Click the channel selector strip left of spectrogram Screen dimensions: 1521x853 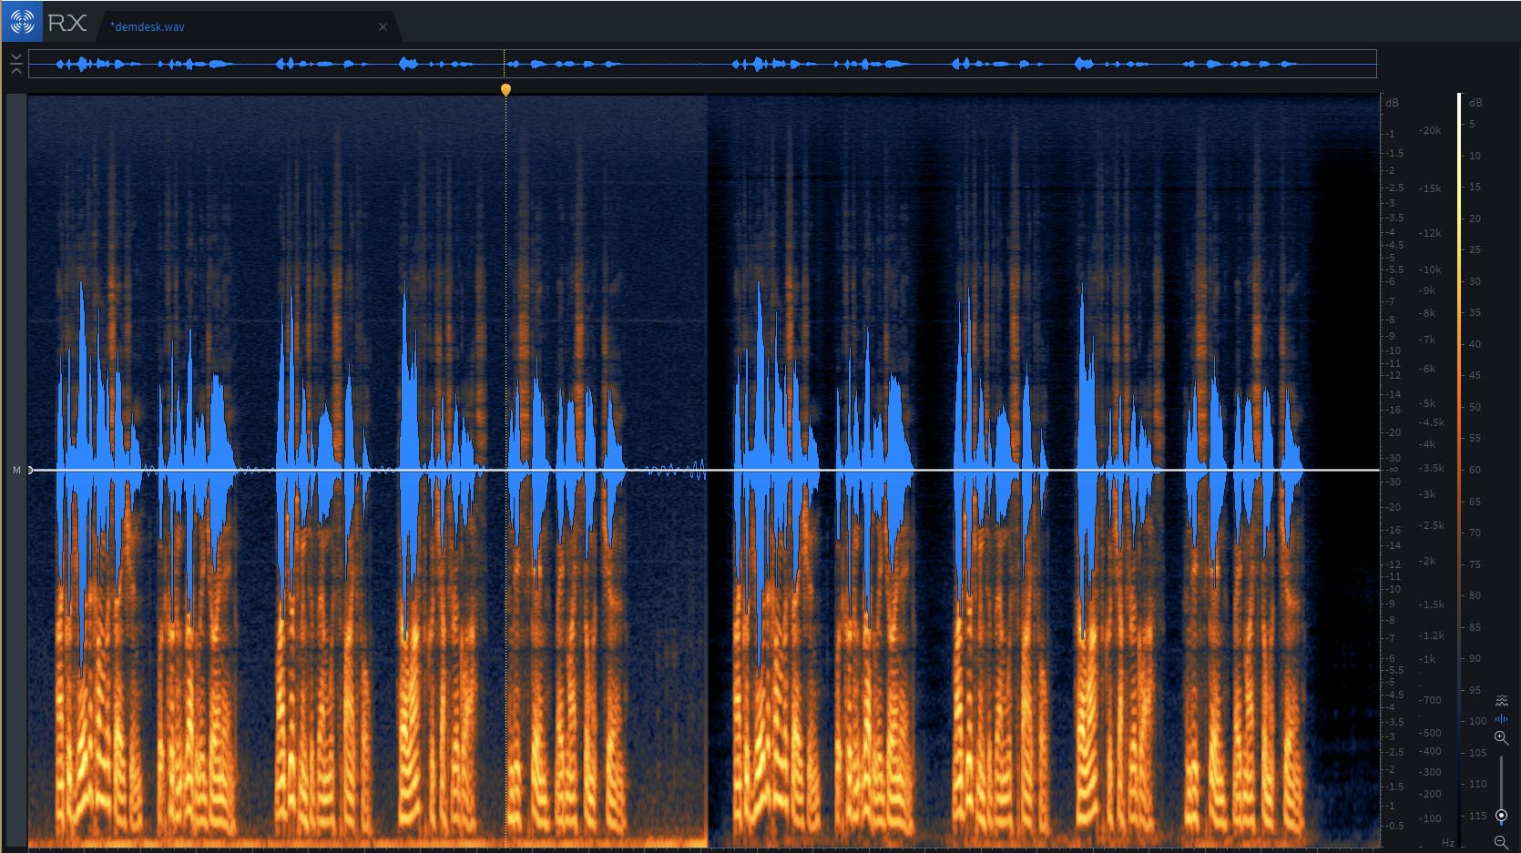tap(16, 273)
